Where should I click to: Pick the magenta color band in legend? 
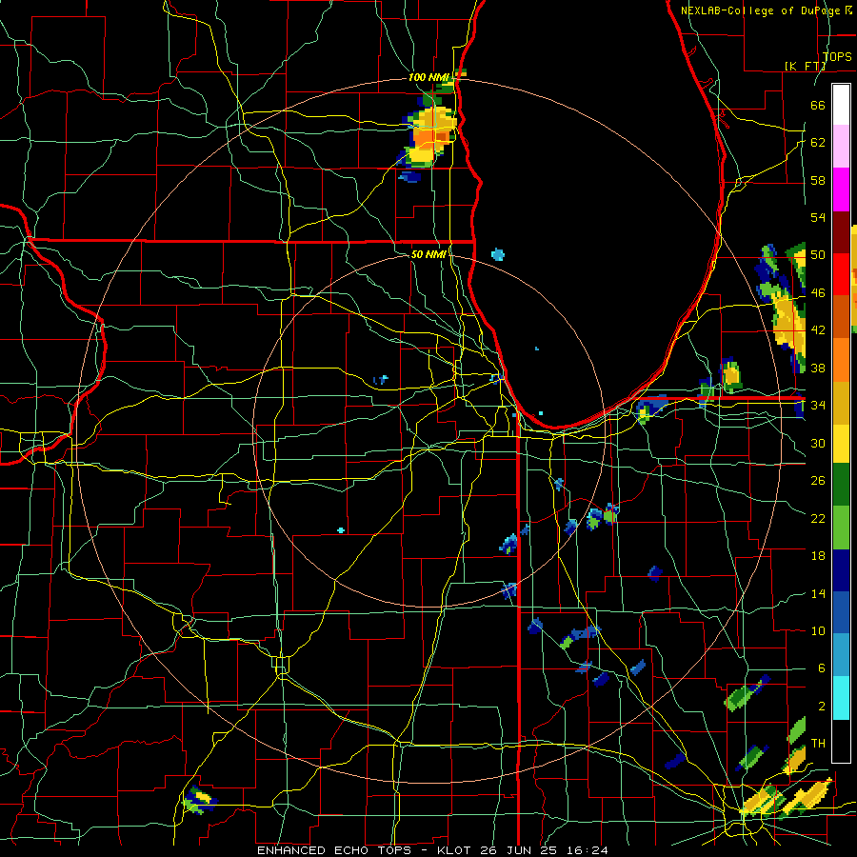(x=841, y=189)
